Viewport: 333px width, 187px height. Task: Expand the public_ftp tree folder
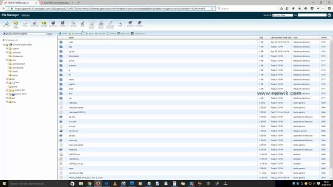[x=7, y=90]
